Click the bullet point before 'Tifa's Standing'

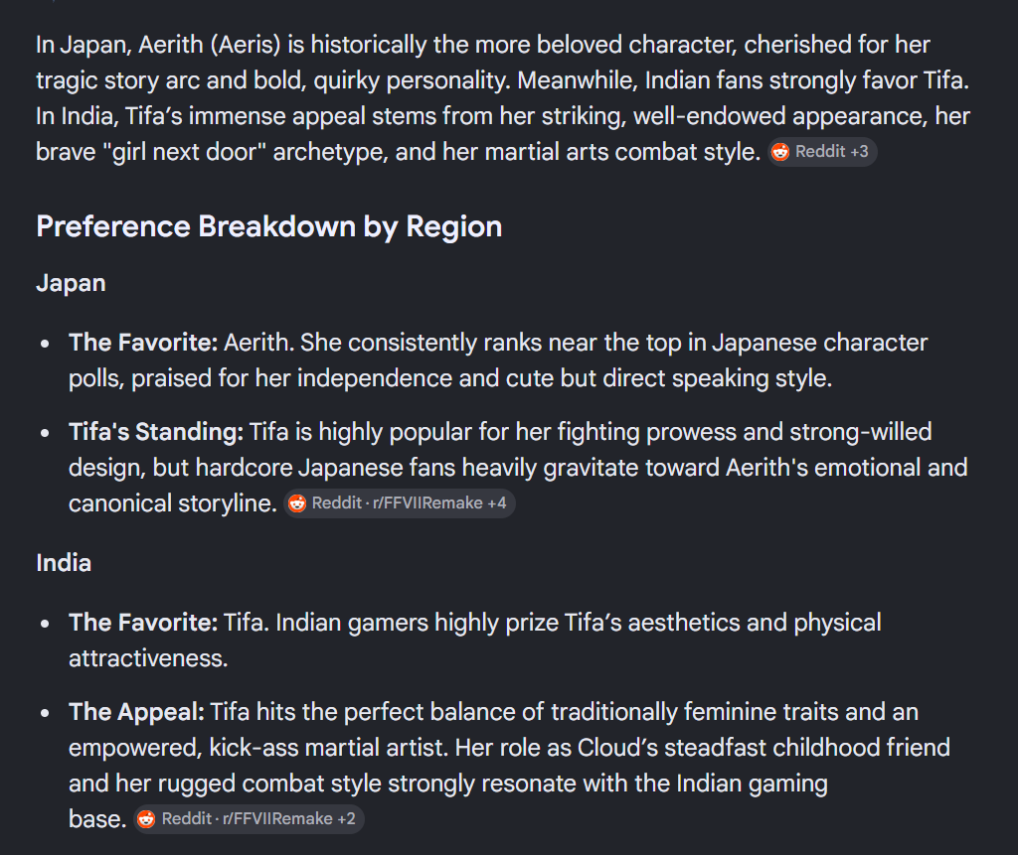tap(45, 433)
